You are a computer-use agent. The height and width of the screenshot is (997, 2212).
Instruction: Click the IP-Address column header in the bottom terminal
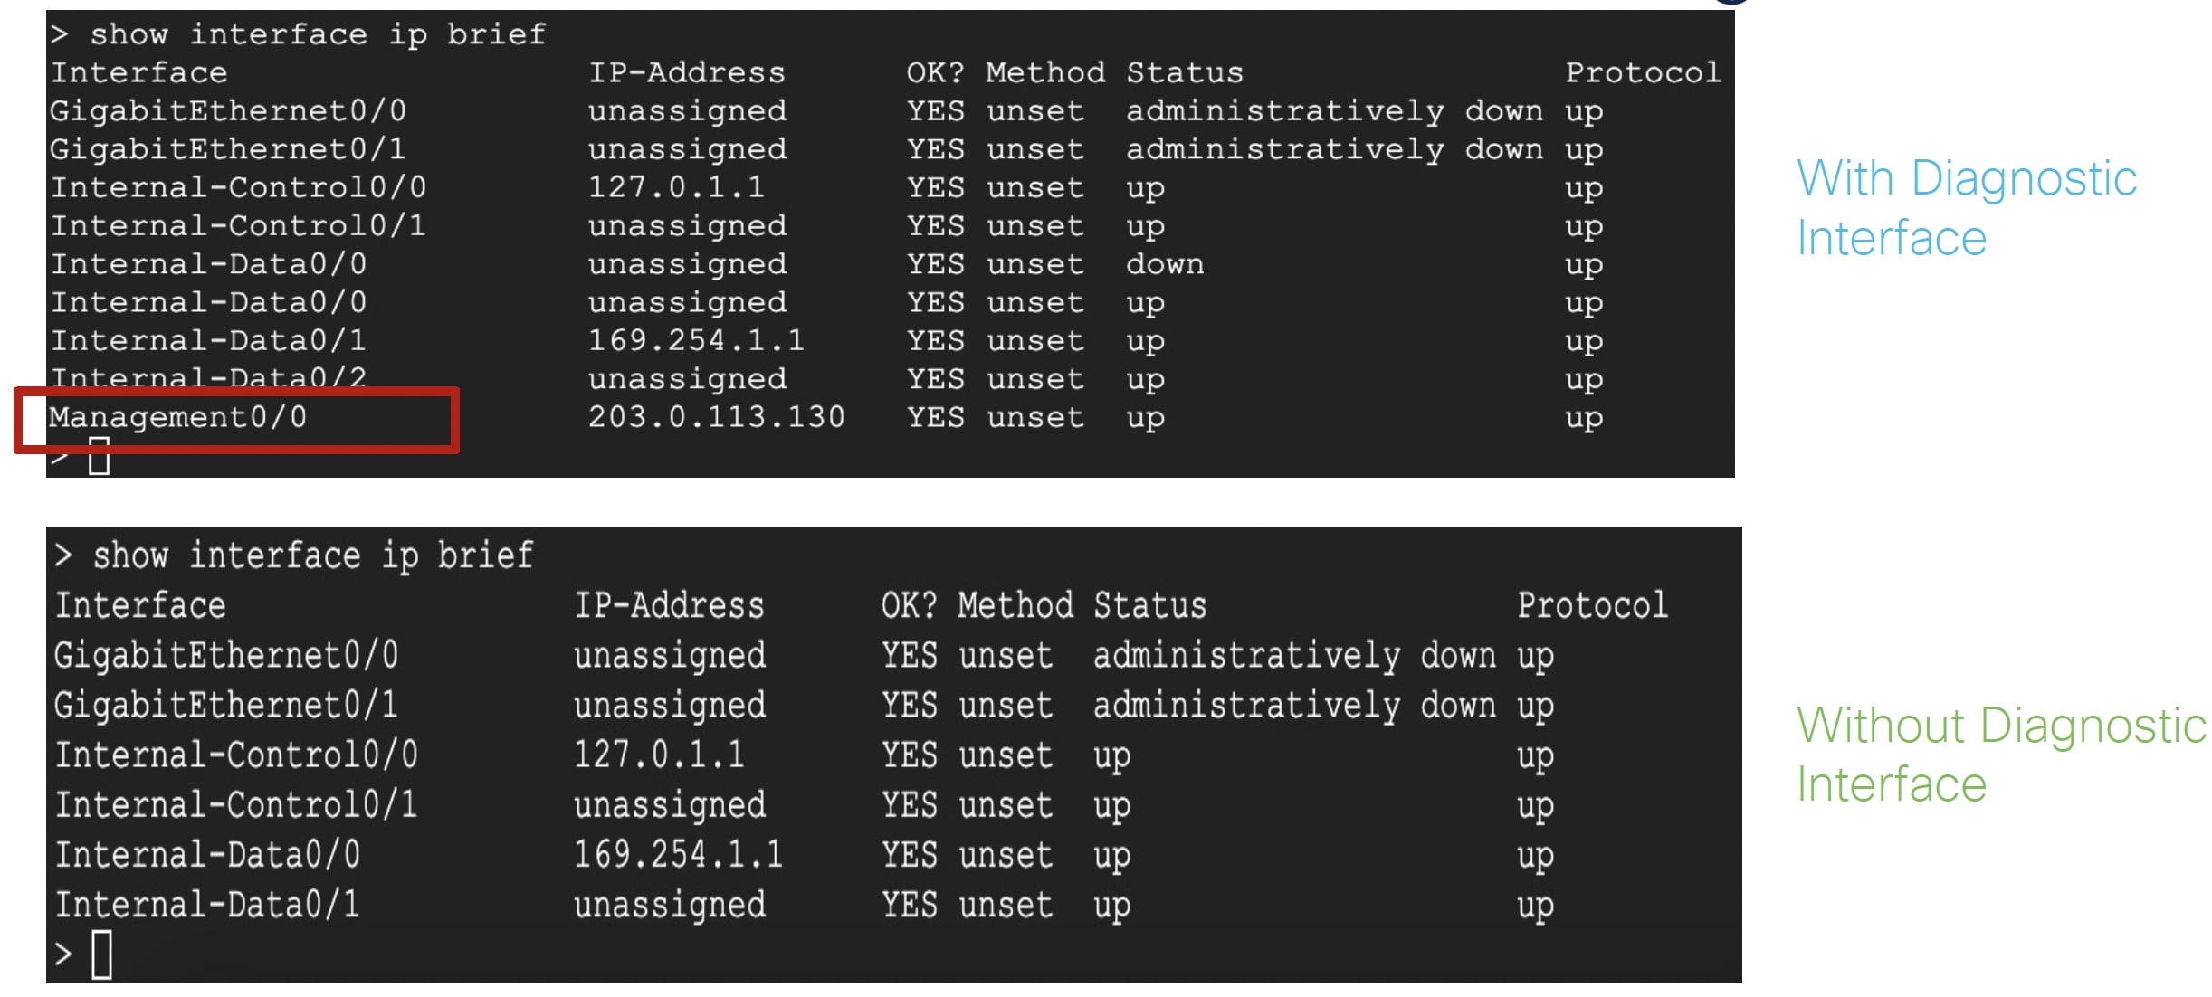click(669, 605)
